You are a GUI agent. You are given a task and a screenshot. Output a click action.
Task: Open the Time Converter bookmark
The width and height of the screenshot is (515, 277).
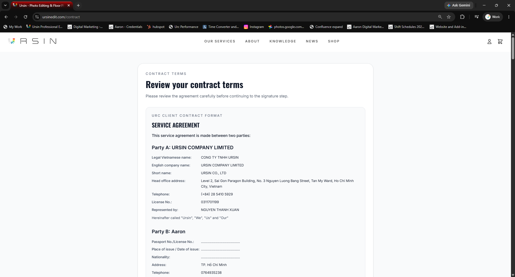point(221,27)
